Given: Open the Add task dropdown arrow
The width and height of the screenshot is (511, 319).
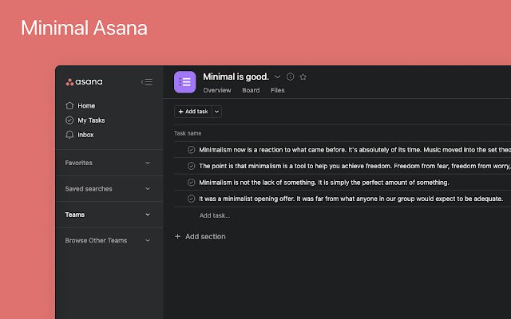Looking at the screenshot, I should point(216,112).
